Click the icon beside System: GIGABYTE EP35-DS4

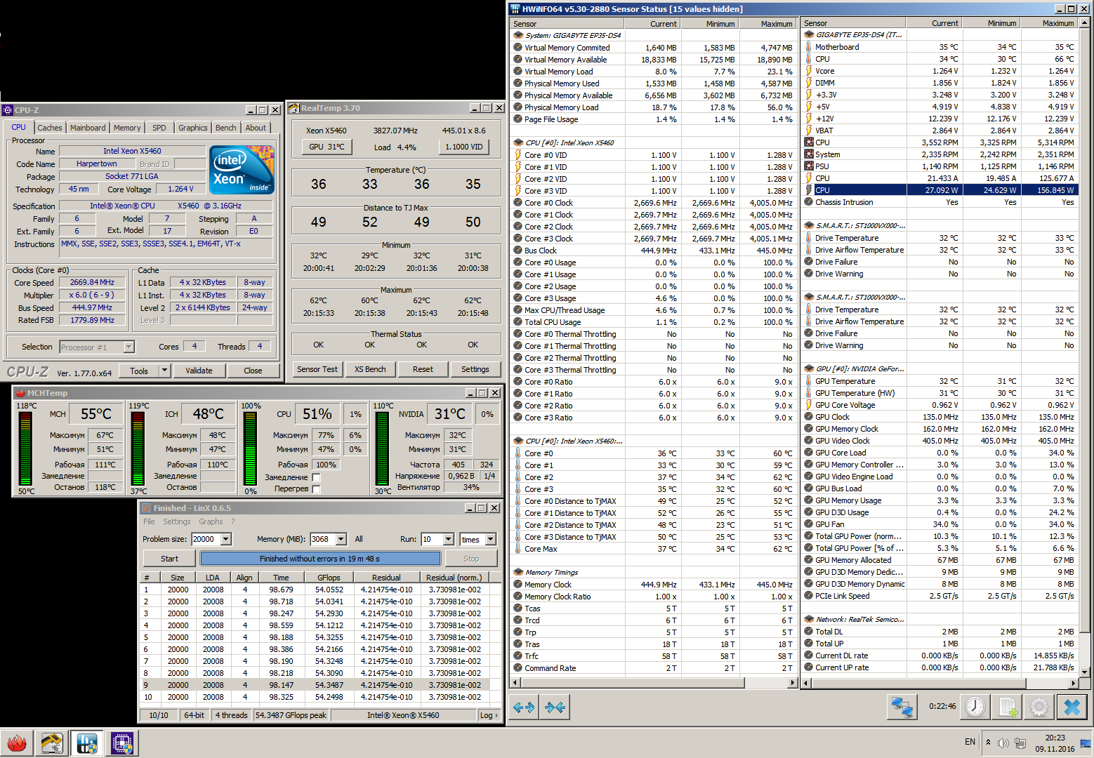[x=518, y=35]
